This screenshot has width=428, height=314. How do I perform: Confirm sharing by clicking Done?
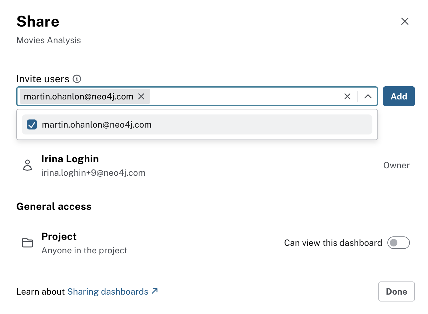(x=396, y=291)
